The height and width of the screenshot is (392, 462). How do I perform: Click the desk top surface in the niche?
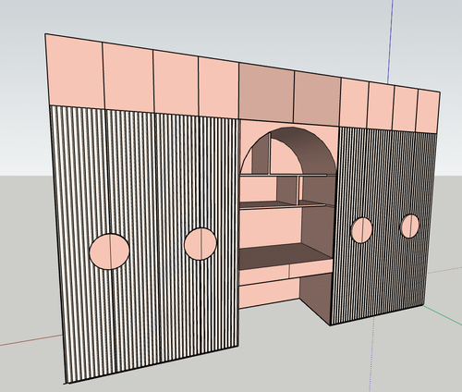[285, 255]
